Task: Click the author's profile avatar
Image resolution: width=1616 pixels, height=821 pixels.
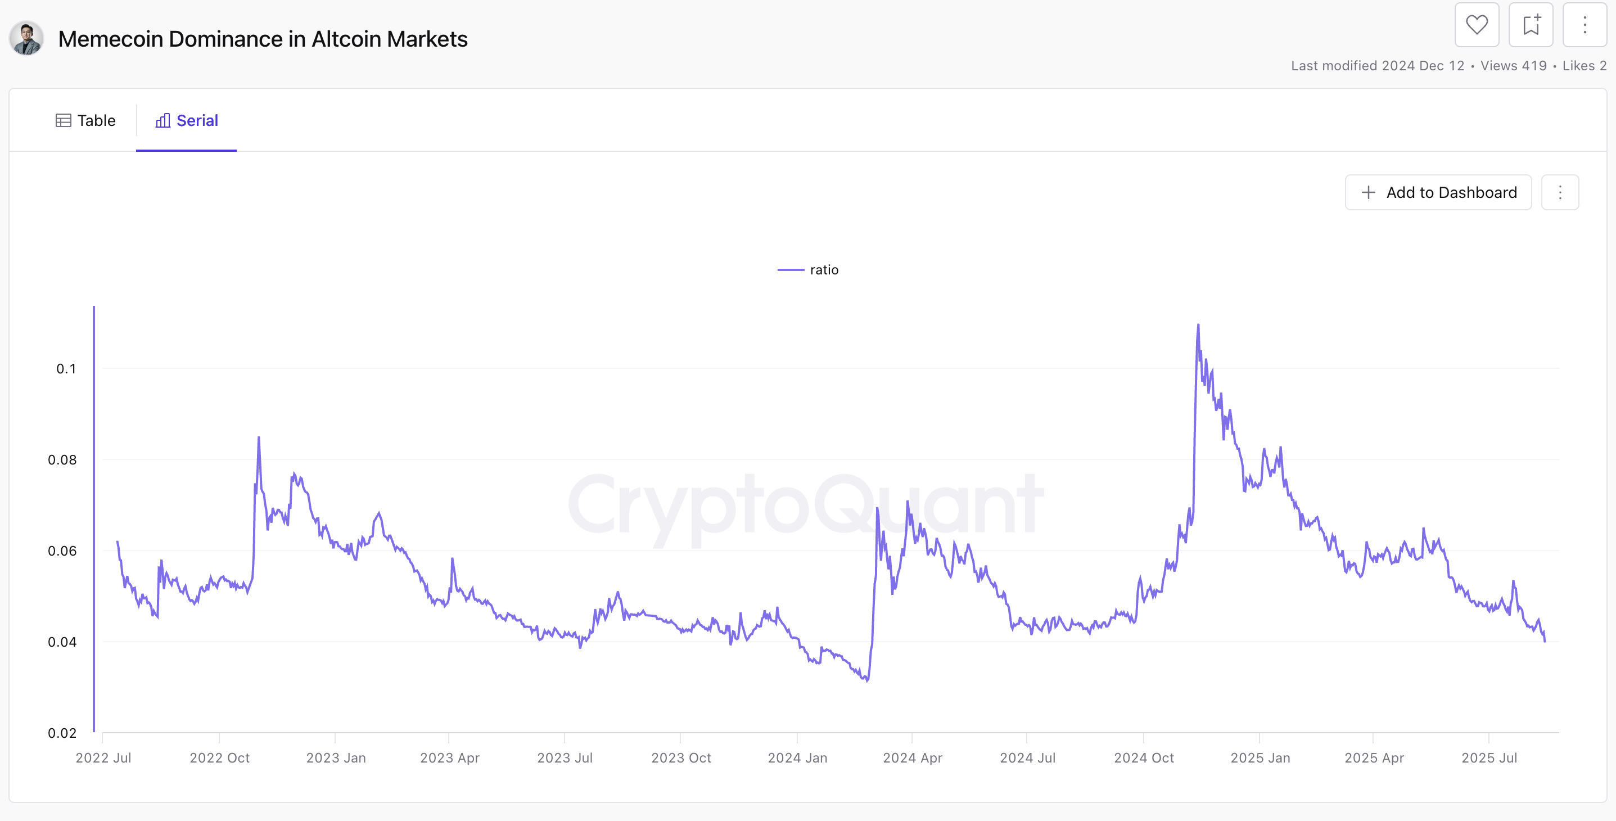Action: 26,38
